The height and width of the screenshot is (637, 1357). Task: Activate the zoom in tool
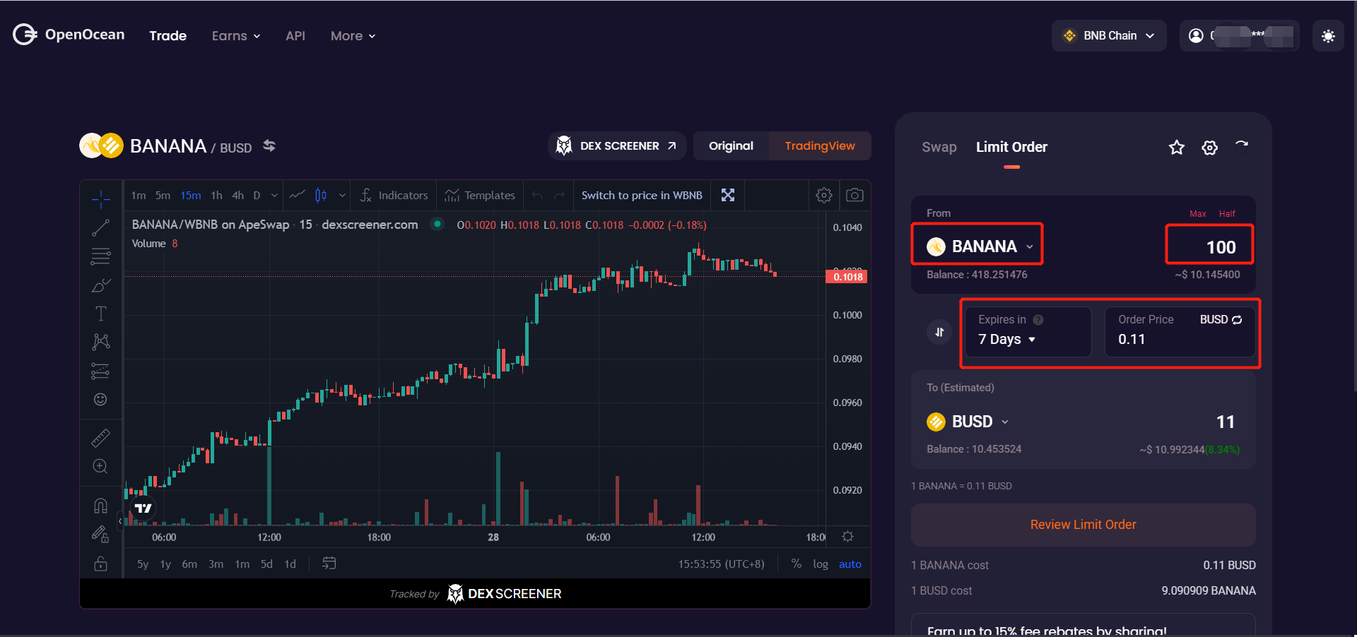(100, 466)
